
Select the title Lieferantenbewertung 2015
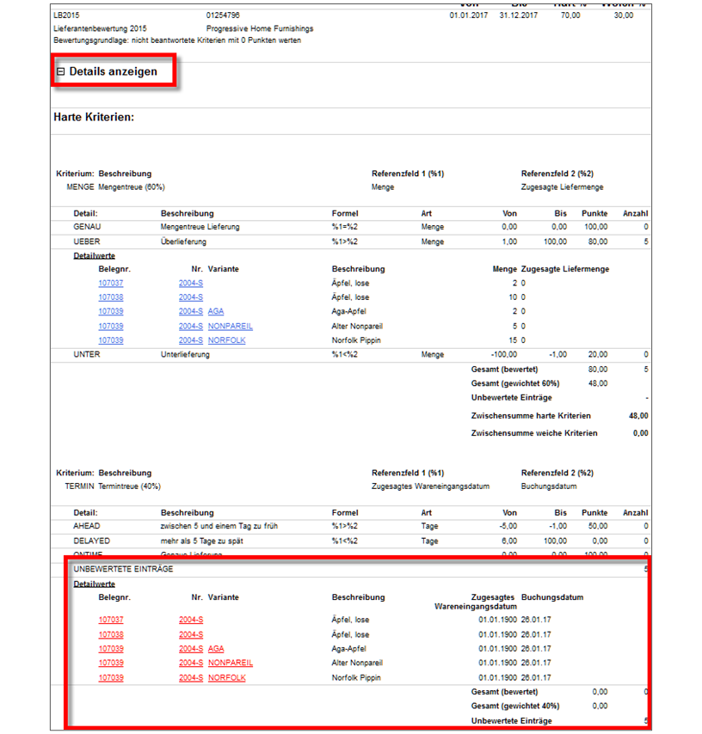100,28
